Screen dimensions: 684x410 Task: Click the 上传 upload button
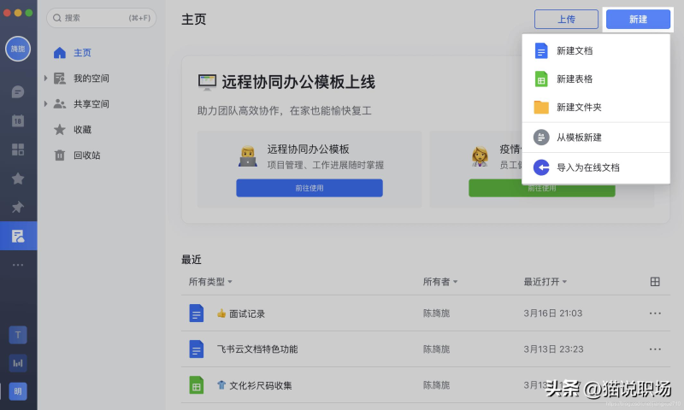[566, 20]
